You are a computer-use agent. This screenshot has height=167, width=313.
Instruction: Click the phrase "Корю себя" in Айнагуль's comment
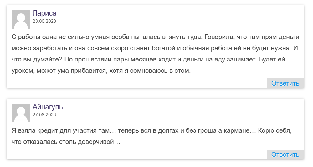pos(275,130)
